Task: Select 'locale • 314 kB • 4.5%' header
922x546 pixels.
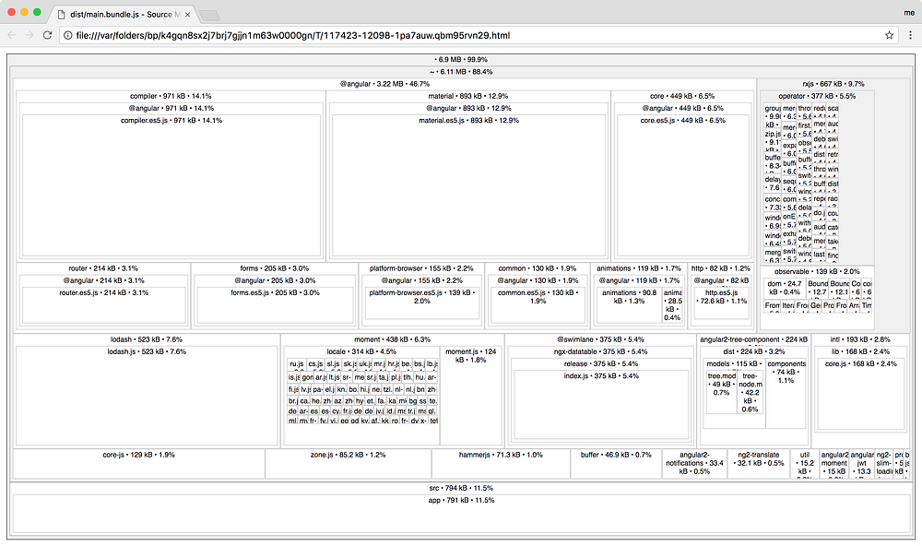Action: tap(361, 351)
